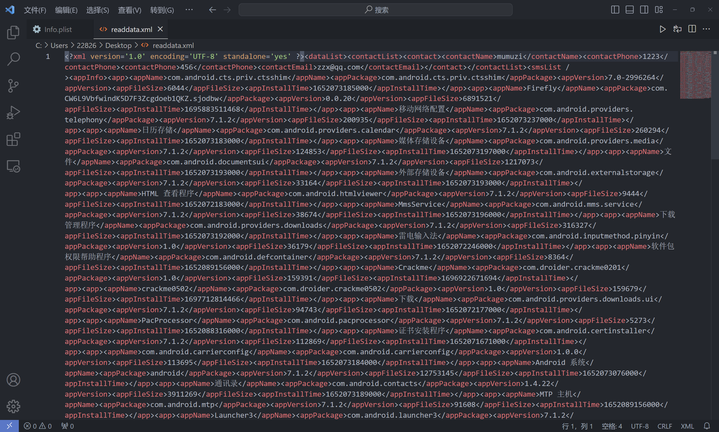Click the email zzx@qq.com in code
719x432 pixels.
coord(339,67)
